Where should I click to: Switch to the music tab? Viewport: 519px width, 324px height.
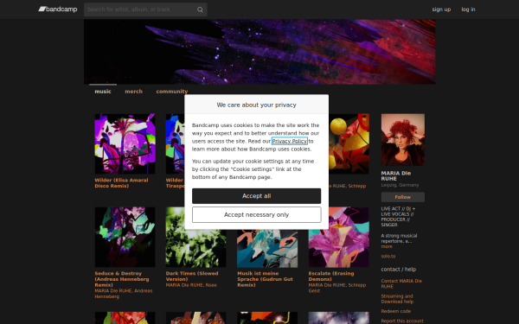tap(103, 92)
